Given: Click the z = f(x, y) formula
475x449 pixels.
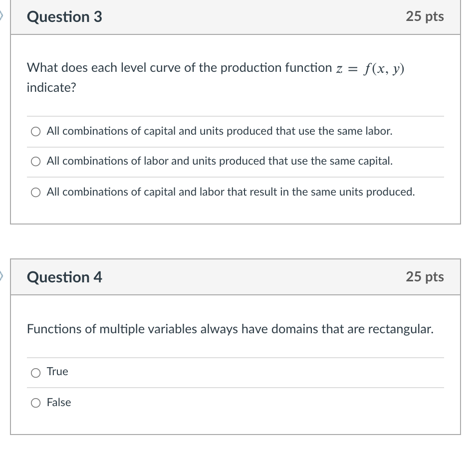Looking at the screenshot, I should click(370, 68).
